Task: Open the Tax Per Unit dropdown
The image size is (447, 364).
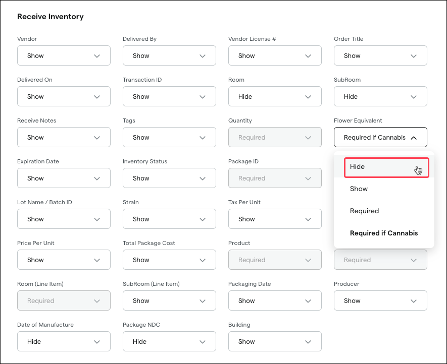Action: point(275,219)
